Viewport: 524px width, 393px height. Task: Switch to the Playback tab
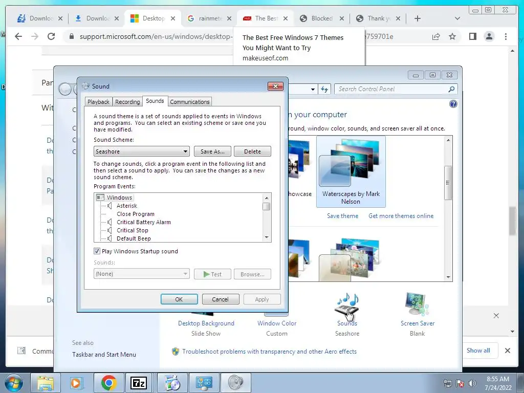[x=98, y=102]
